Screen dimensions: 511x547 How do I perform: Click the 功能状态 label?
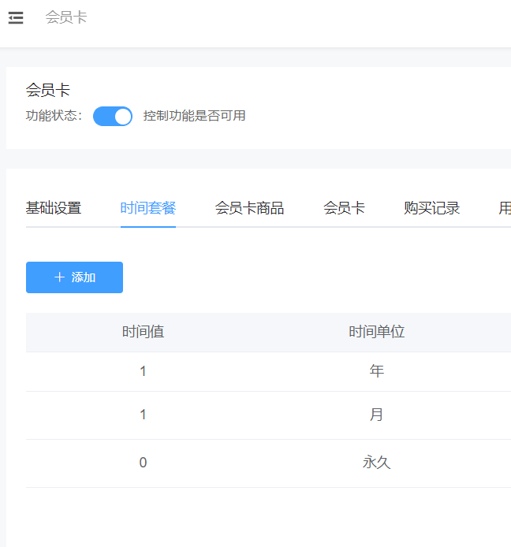click(54, 116)
